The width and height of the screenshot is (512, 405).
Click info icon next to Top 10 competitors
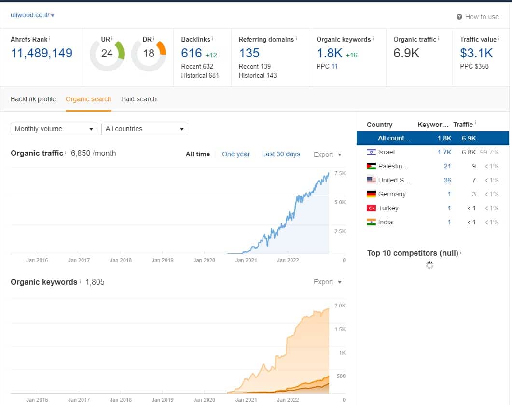(461, 252)
